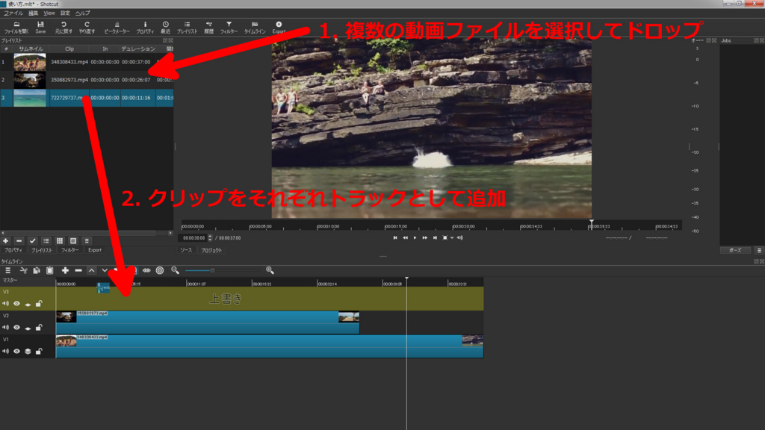Open the ファイル menu
765x430 pixels.
(13, 13)
